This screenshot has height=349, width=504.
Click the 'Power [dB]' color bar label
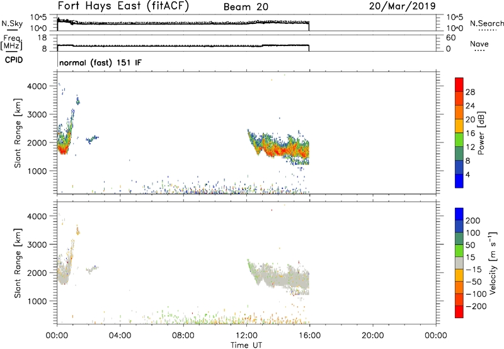481,133
